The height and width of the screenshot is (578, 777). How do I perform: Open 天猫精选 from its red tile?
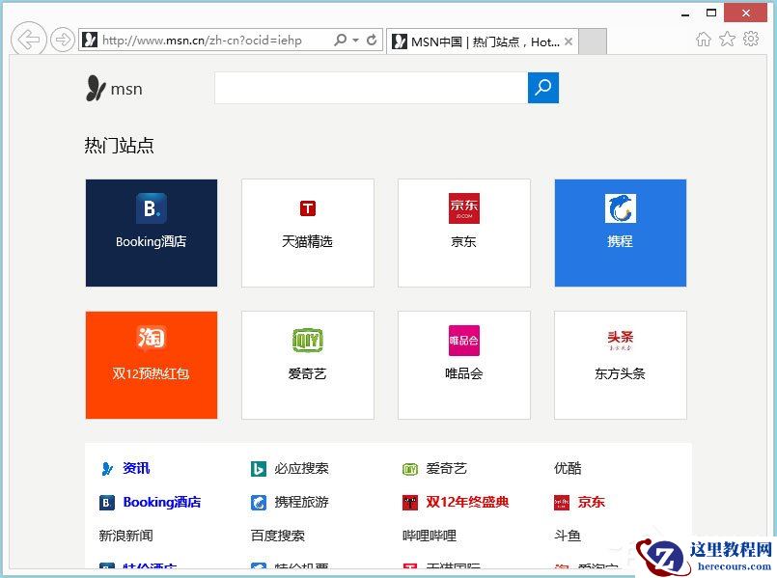coord(307,232)
